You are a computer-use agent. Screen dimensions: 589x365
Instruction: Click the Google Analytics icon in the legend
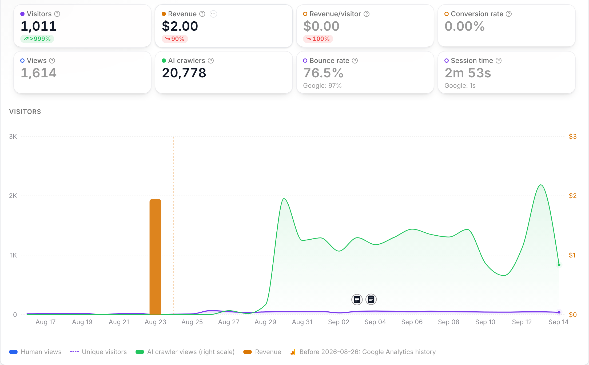293,352
